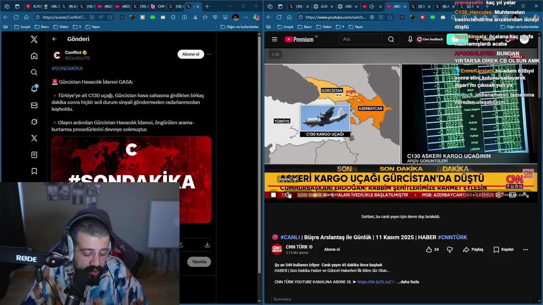
Task: Open video more actions three dots
Action: 525,250
